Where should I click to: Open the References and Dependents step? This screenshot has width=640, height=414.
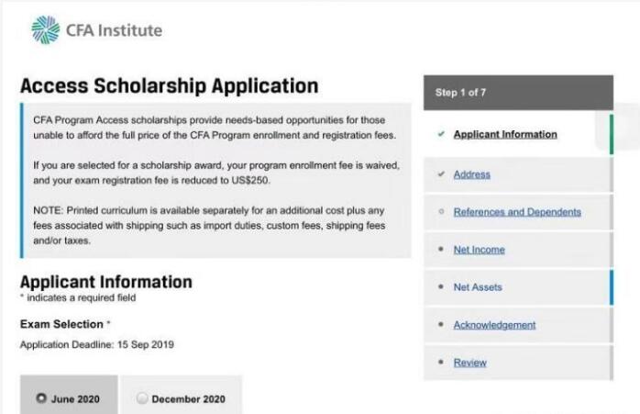[516, 212]
